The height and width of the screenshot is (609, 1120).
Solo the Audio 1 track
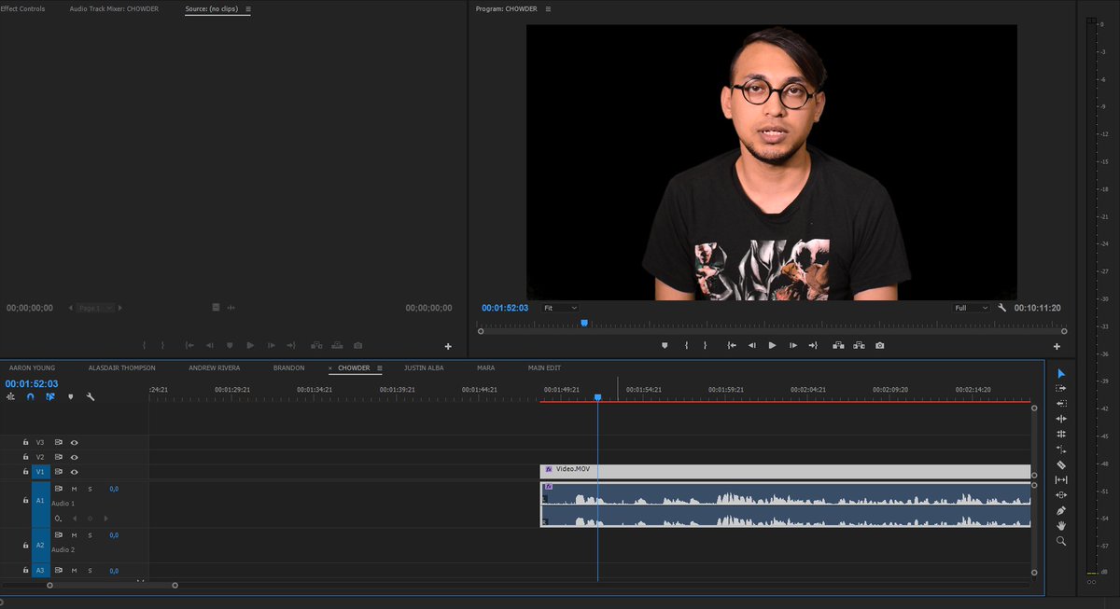[91, 489]
